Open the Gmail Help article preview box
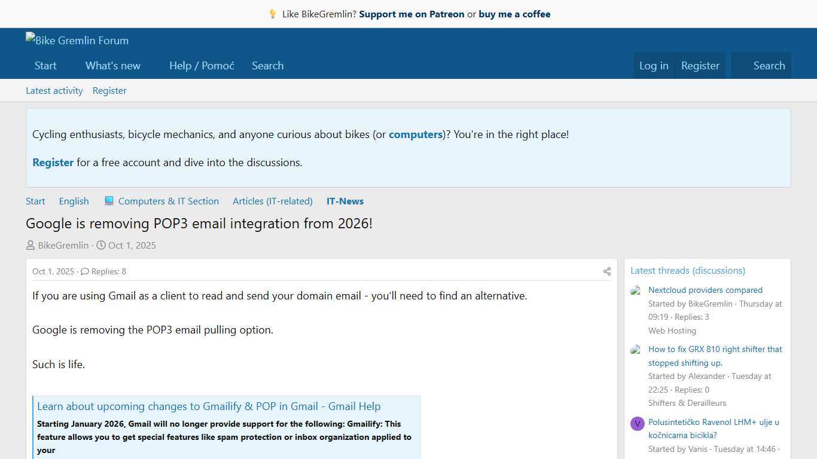This screenshot has height=459, width=817. tap(209, 406)
